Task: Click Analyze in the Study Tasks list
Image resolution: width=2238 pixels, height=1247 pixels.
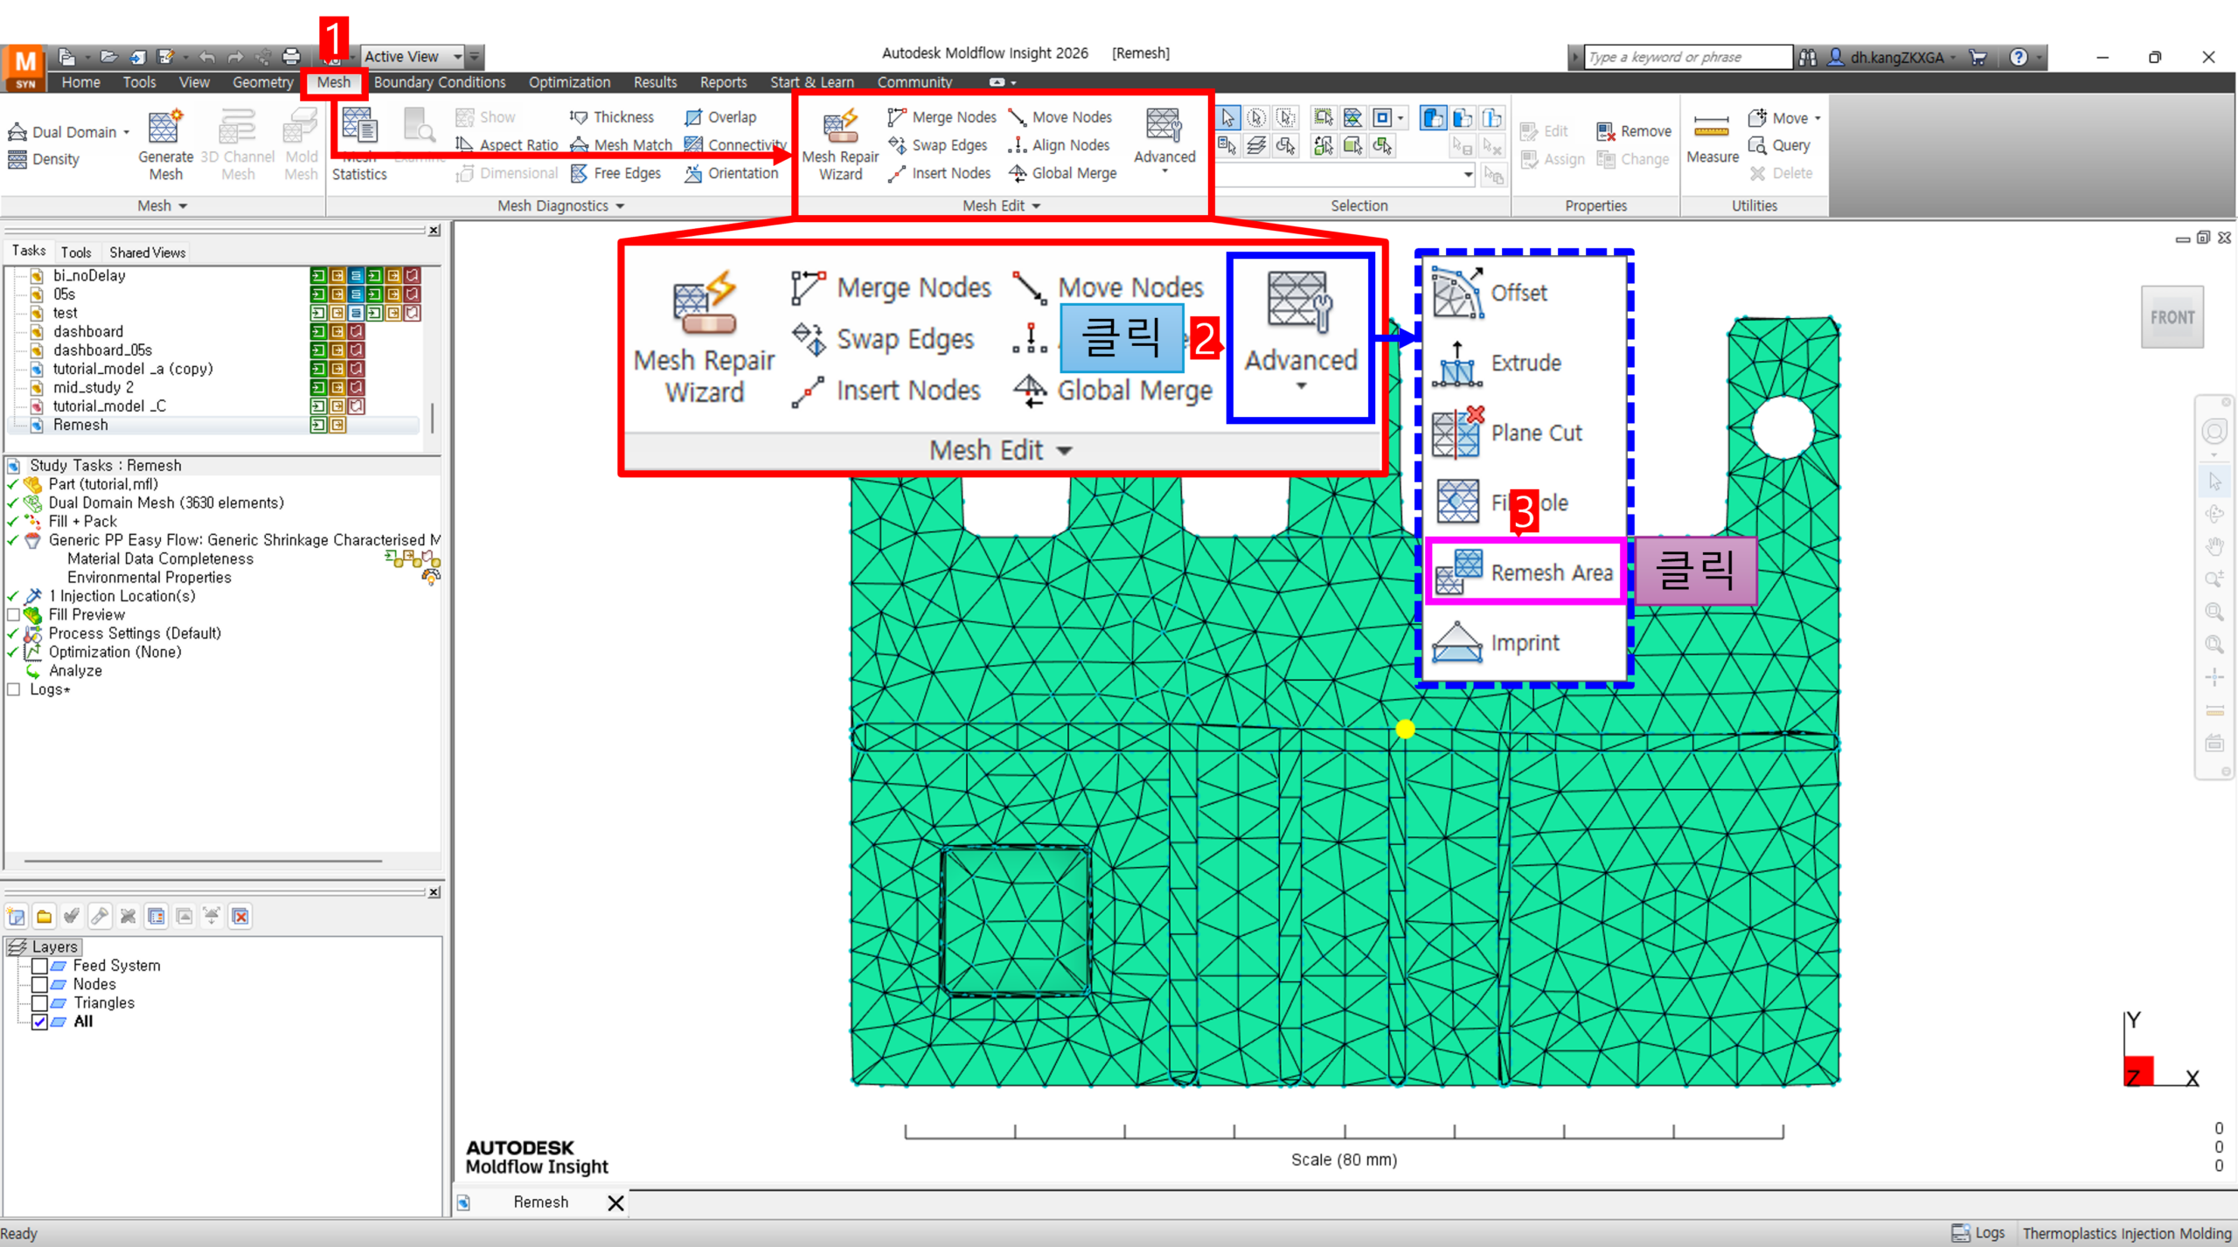Action: pyautogui.click(x=75, y=670)
